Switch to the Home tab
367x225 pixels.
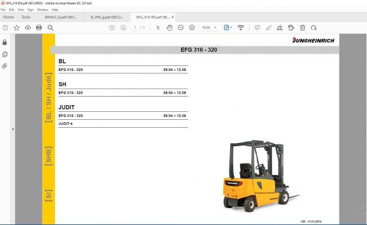(9, 17)
